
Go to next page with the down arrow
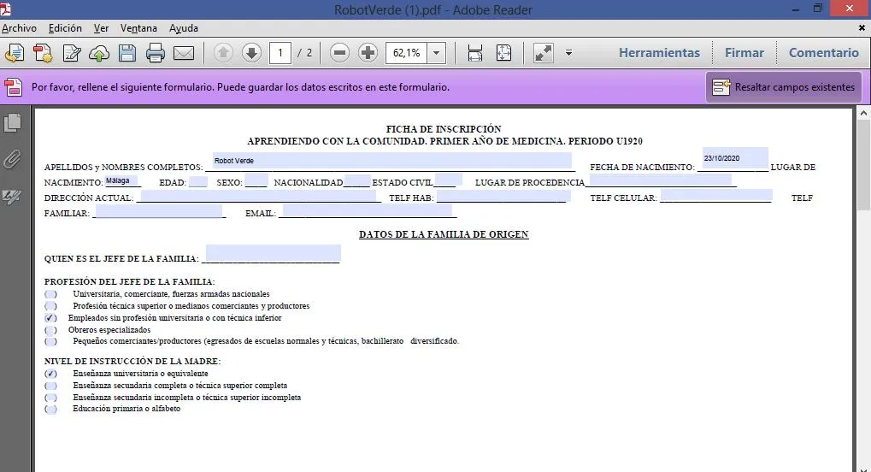pos(251,53)
